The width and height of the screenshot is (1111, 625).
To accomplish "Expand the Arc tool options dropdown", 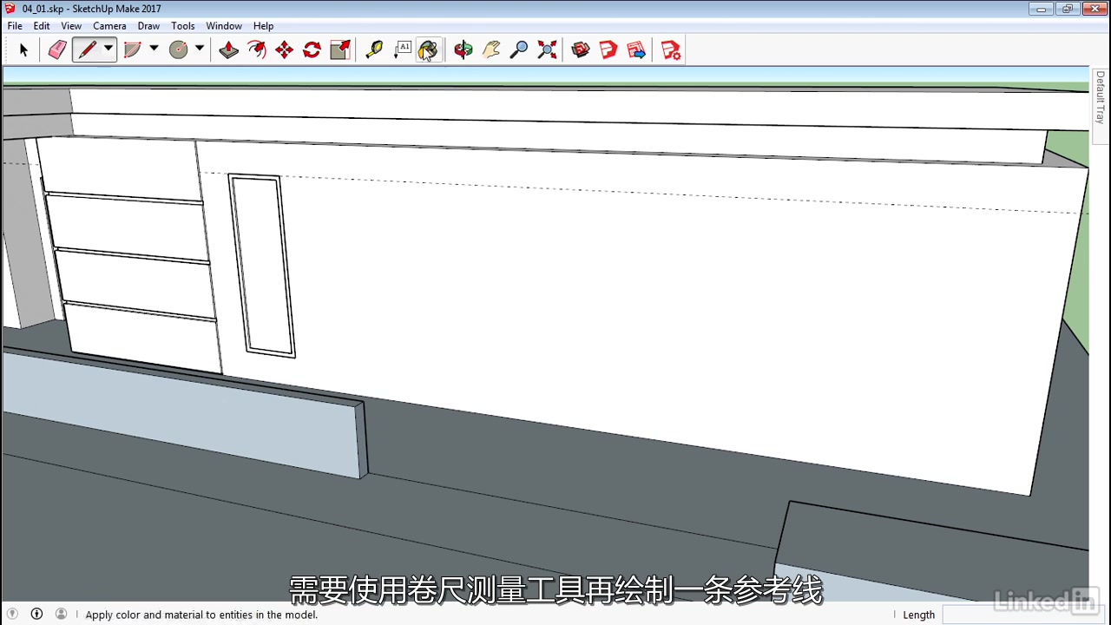I will point(154,49).
